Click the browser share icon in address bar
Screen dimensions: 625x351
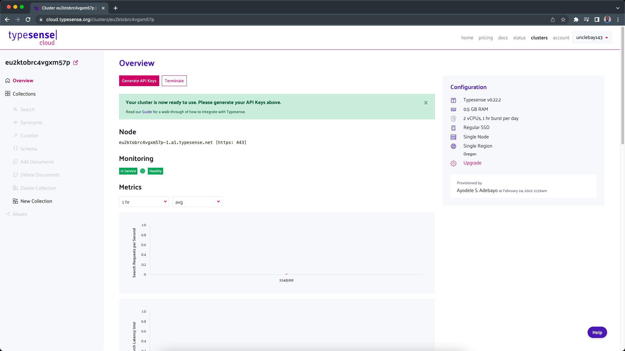(x=553, y=19)
